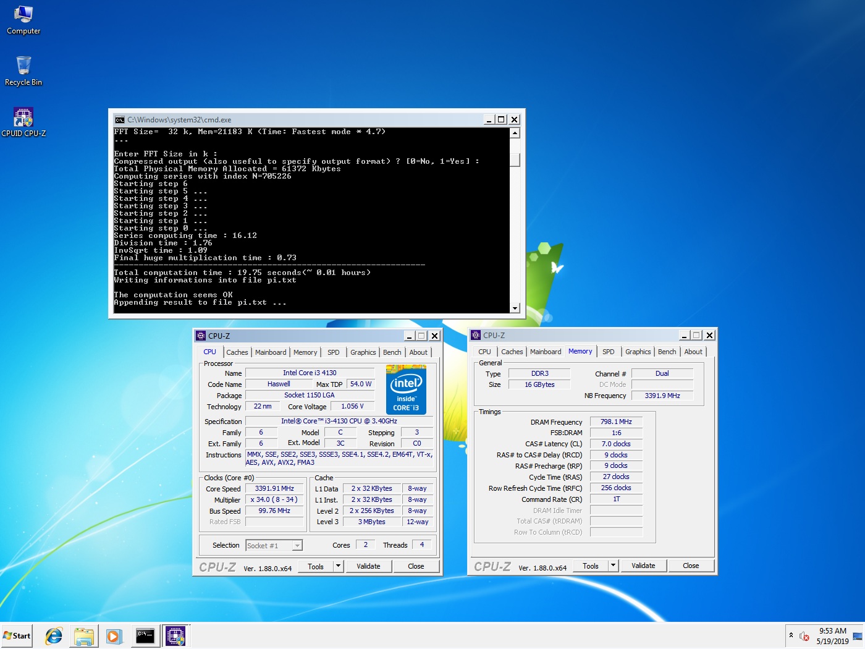Expand Tools dropdown arrow in left CPU-Z

pyautogui.click(x=338, y=566)
